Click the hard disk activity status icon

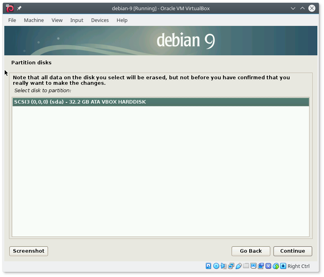[x=209, y=266]
